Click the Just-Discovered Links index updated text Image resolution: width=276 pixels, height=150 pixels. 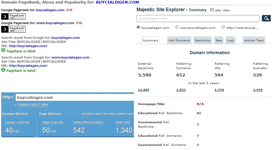(x=107, y=114)
